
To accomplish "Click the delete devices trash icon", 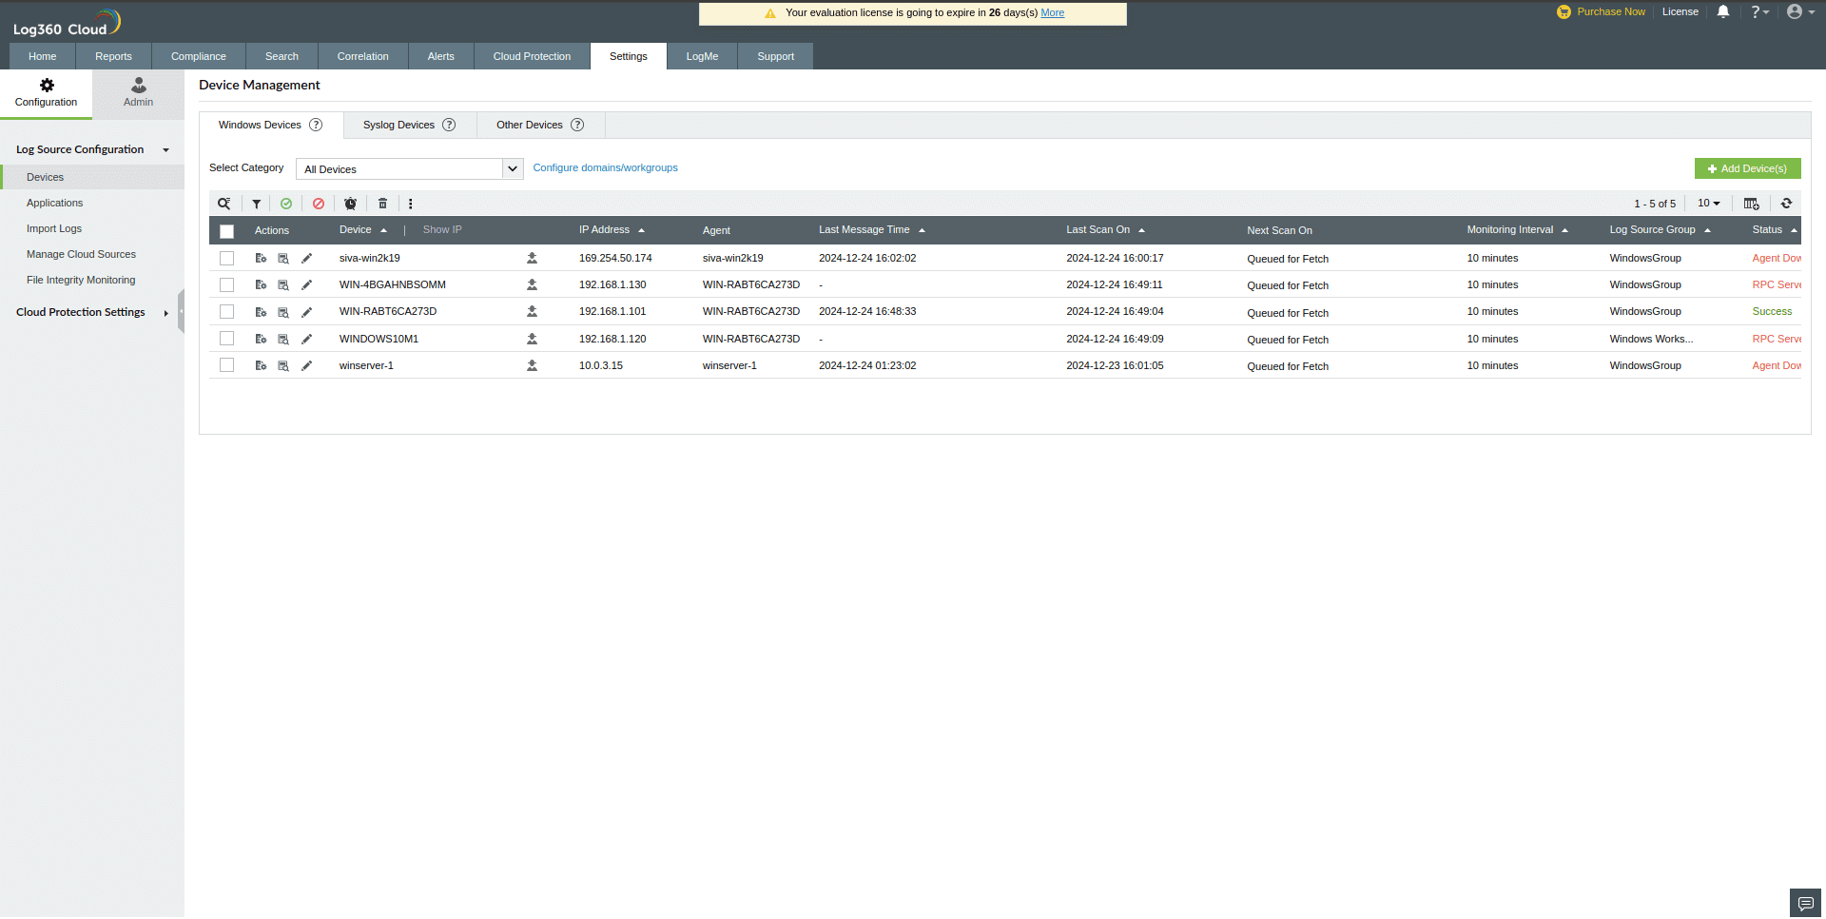I will pyautogui.click(x=382, y=204).
